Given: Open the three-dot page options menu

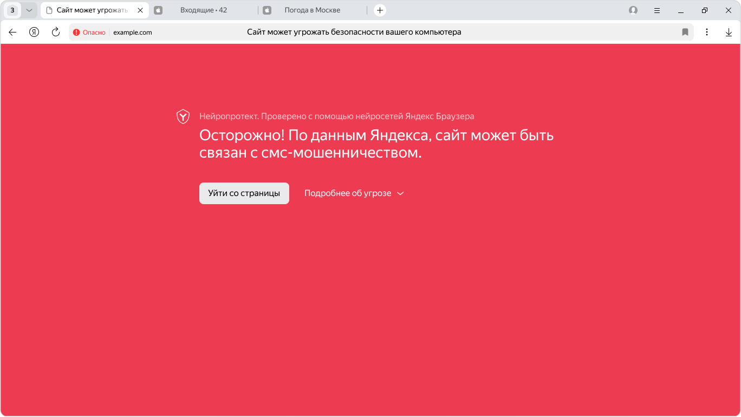Looking at the screenshot, I should pyautogui.click(x=707, y=32).
